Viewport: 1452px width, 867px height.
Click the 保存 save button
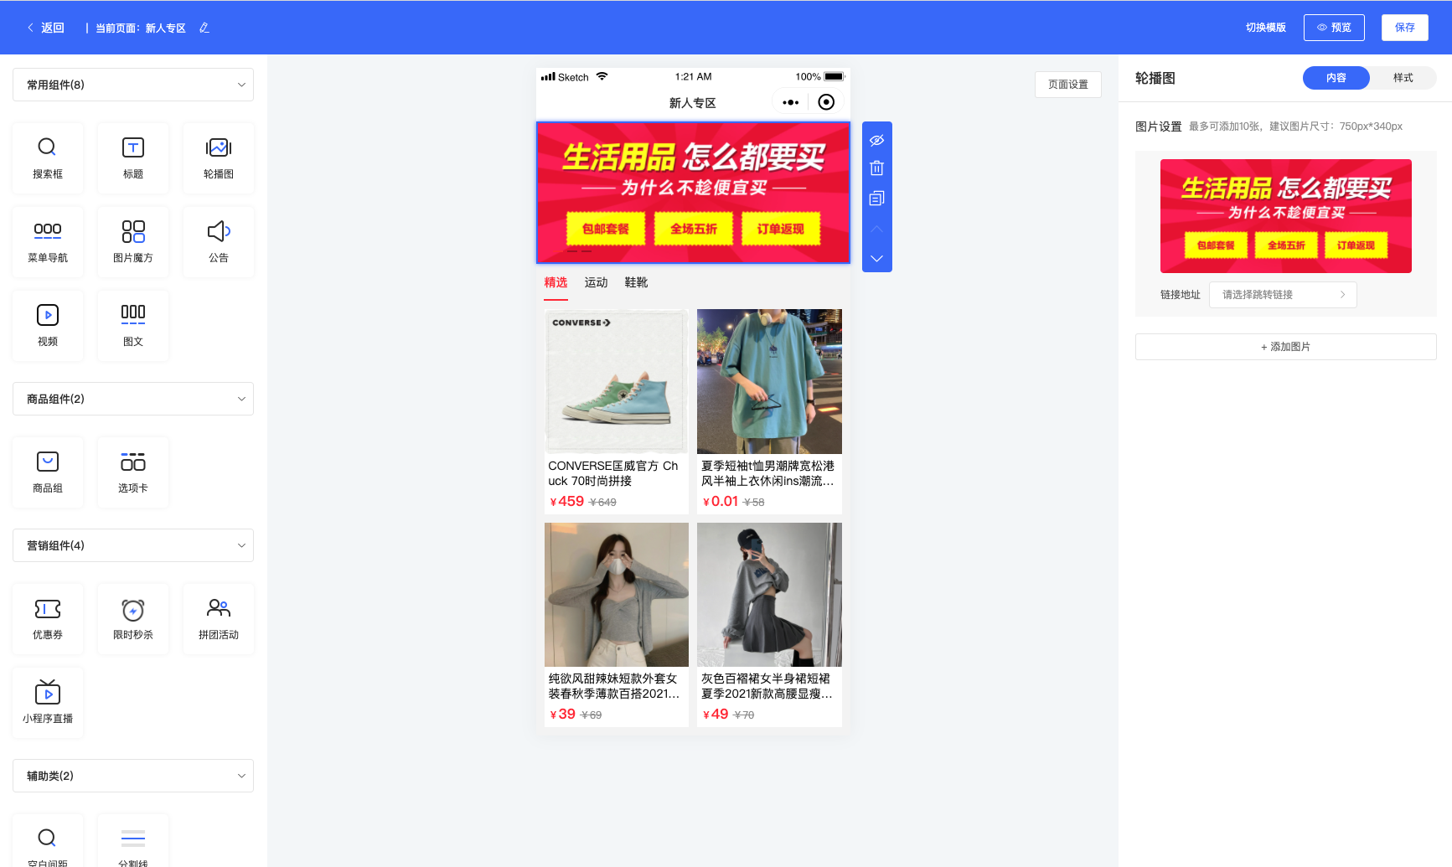[x=1404, y=28]
